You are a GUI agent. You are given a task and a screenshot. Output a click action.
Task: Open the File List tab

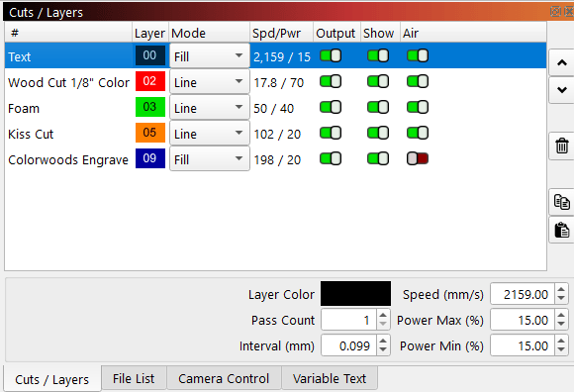coord(134,378)
